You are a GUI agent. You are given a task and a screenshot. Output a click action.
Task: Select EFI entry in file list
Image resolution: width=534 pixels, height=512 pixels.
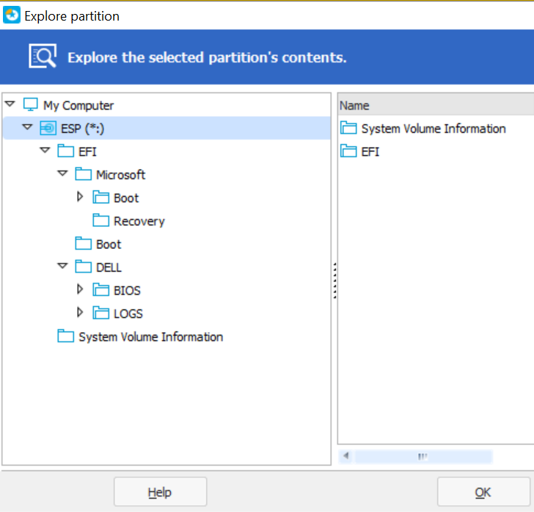(x=370, y=152)
